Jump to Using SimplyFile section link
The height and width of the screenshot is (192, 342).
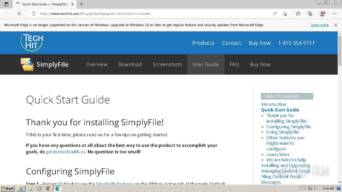pos(283,132)
